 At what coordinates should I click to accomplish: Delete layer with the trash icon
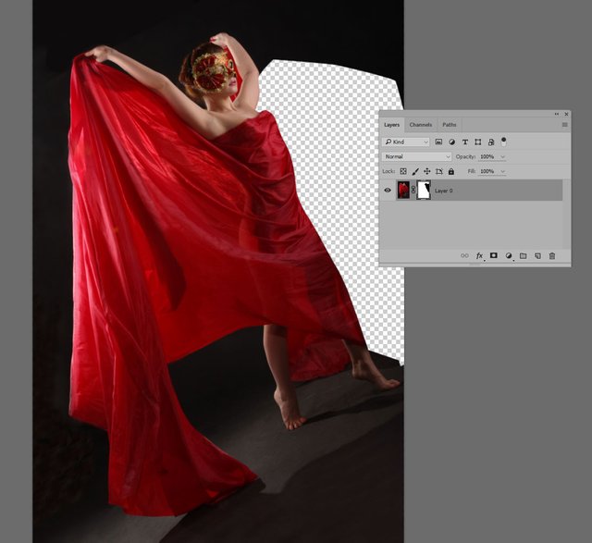(x=552, y=255)
